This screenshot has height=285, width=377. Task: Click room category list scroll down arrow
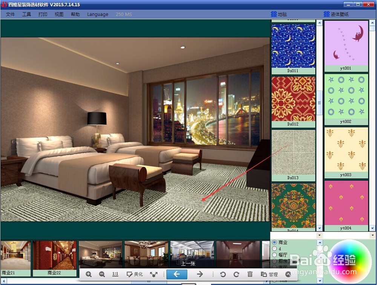320,280
